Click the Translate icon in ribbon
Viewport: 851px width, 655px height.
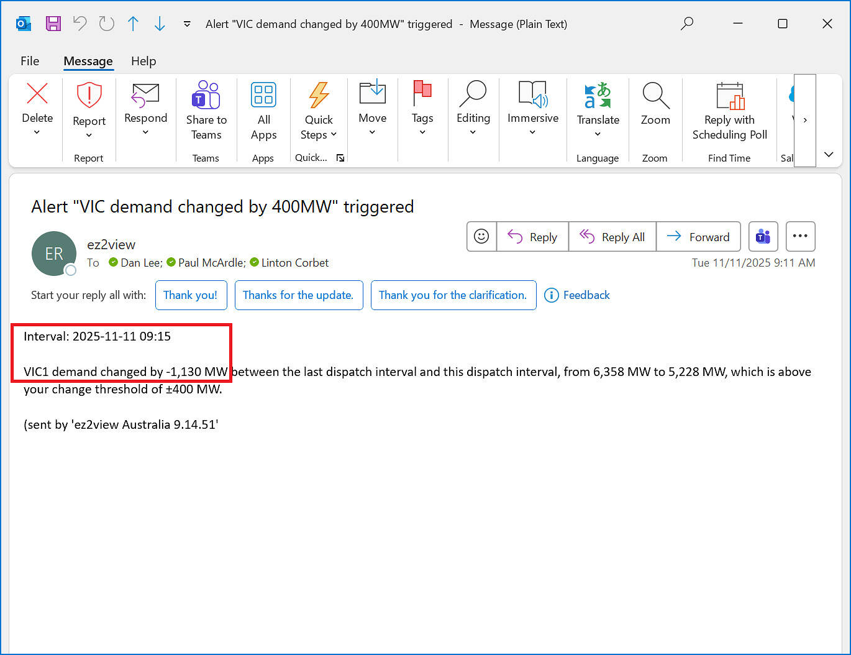(598, 96)
